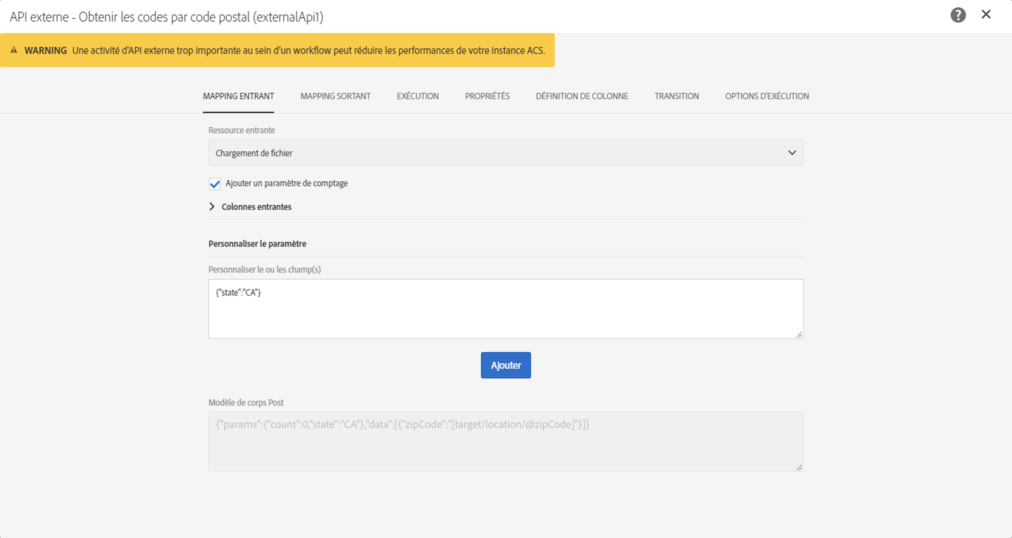This screenshot has width=1012, height=538.
Task: Expand the Colonnes entrantes section
Action: tap(212, 206)
